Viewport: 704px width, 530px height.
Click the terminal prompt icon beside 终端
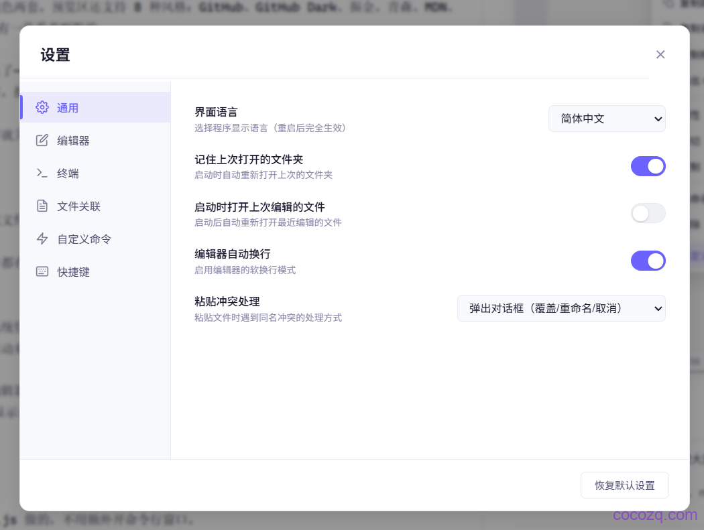pyautogui.click(x=42, y=173)
